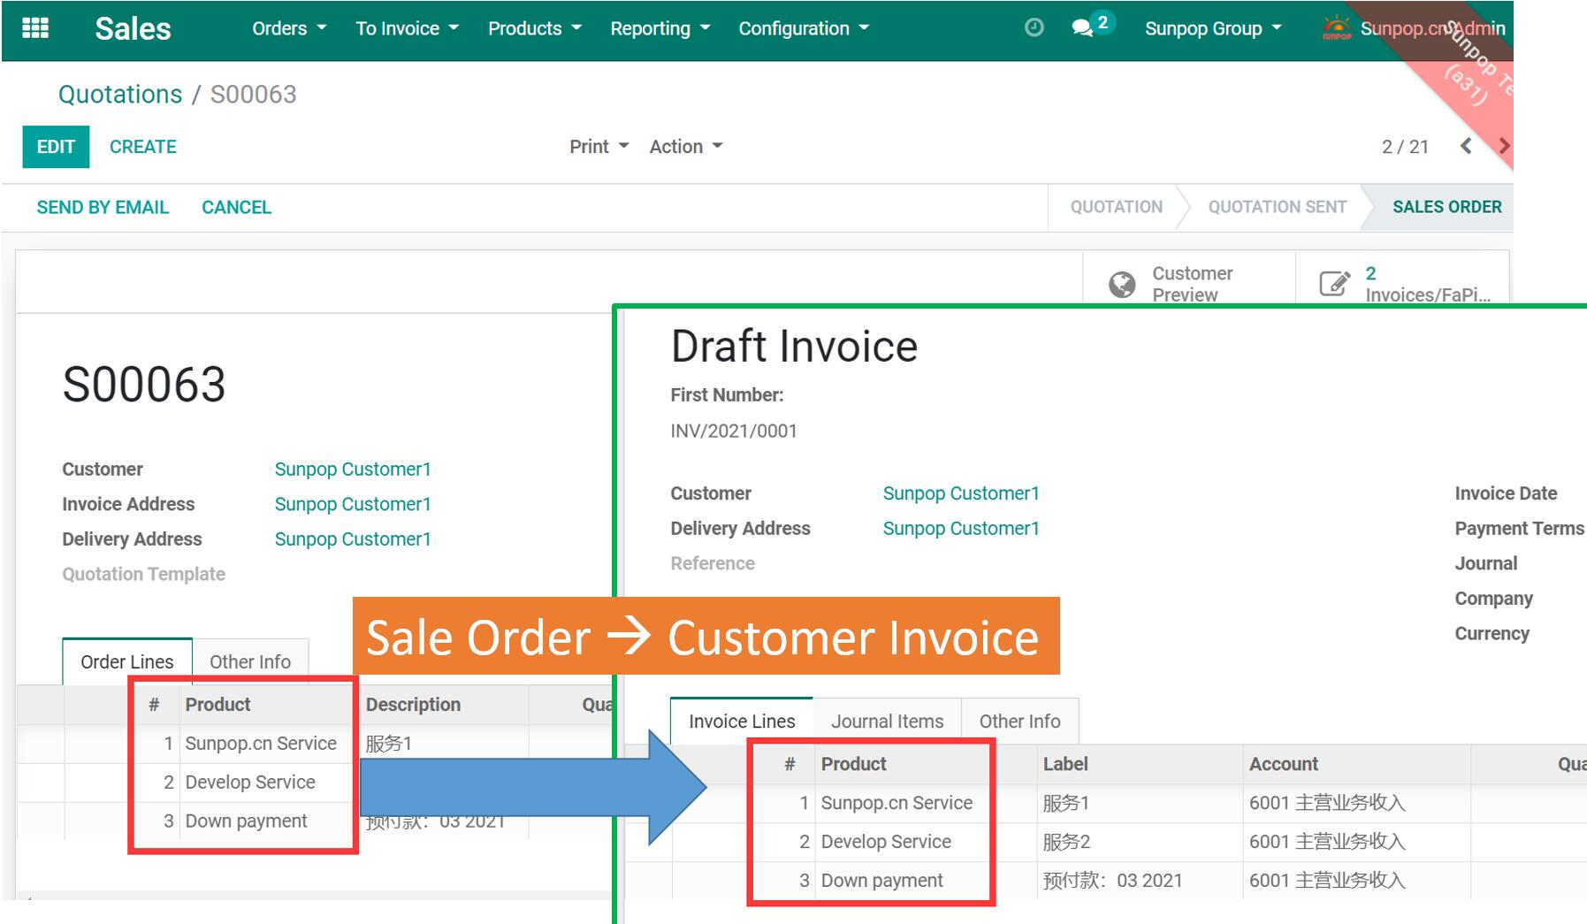Viewport: 1587px width, 924px height.
Task: Click invoice number INV/2021/0001
Action: [x=734, y=431]
